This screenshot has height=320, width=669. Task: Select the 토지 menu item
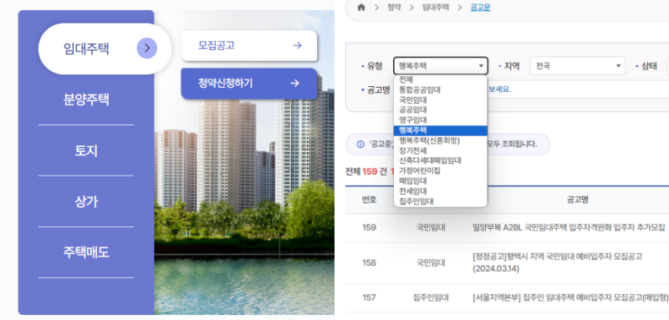coord(86,151)
